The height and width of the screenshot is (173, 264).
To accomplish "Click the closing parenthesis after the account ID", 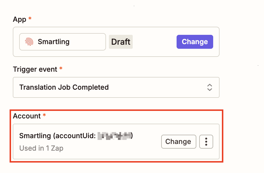I will pyautogui.click(x=132, y=136).
